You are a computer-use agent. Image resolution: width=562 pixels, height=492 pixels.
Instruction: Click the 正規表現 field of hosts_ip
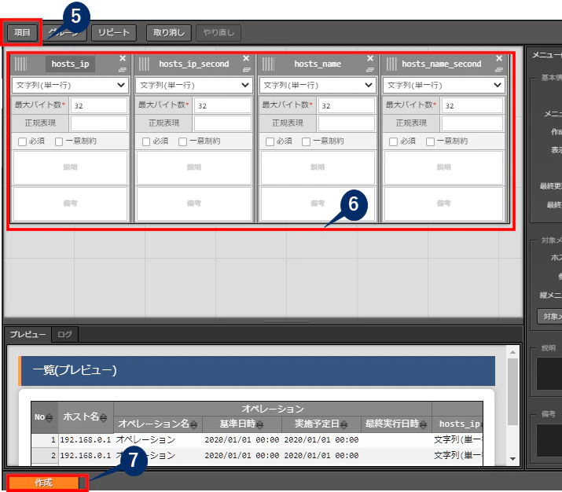99,123
